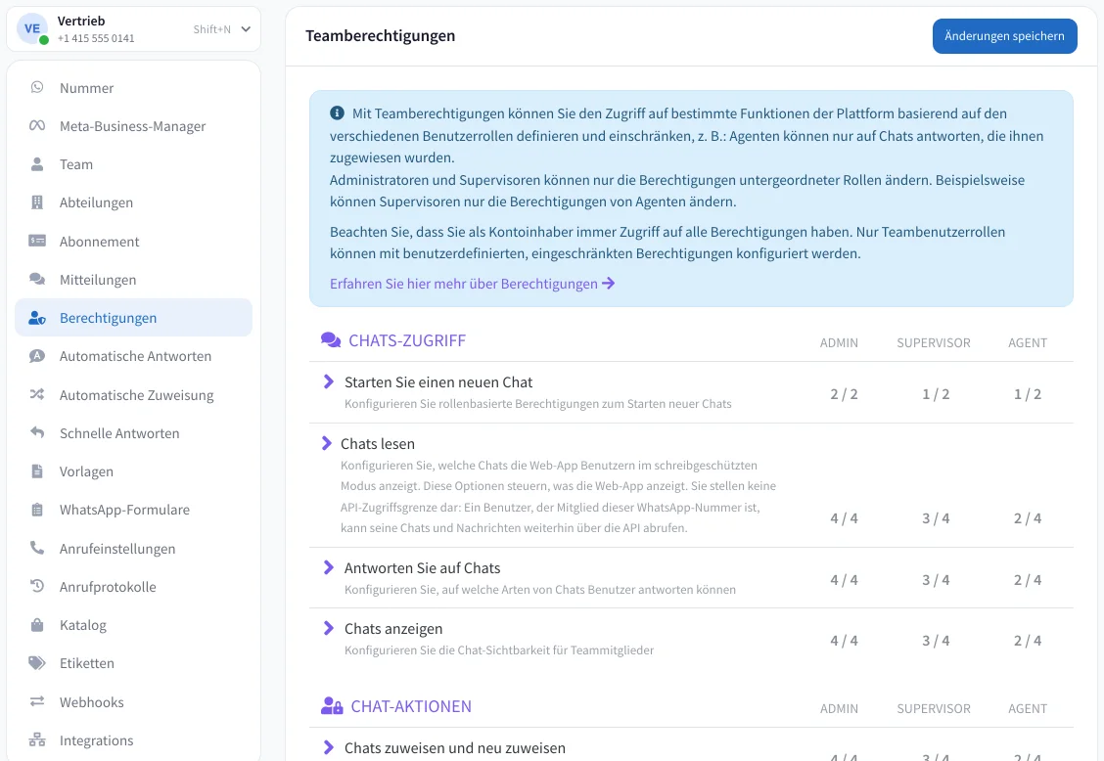Click the card icon beside Abonnement
This screenshot has height=761, width=1104.
(x=37, y=241)
